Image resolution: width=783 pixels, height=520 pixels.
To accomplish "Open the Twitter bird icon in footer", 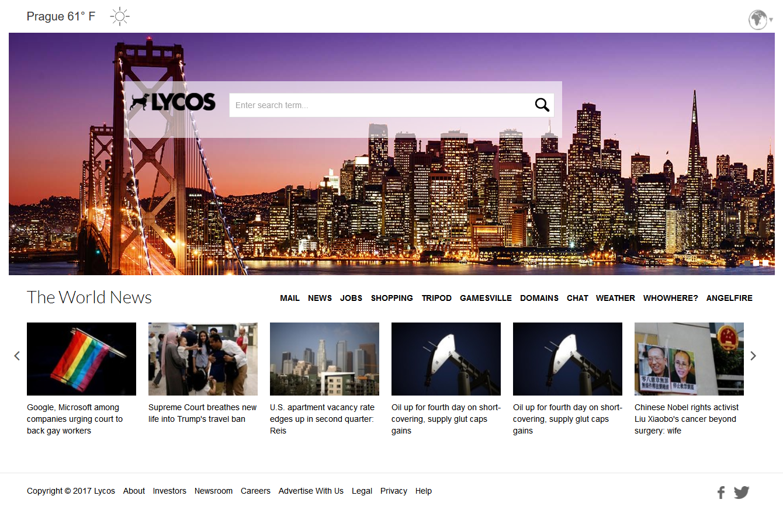I will 742,493.
